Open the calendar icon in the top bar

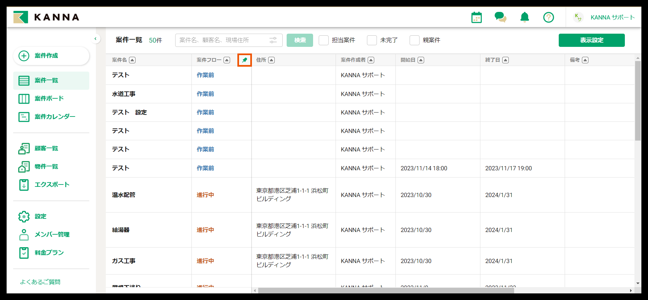pyautogui.click(x=476, y=17)
